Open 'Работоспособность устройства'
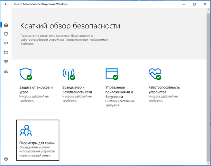 [164, 90]
